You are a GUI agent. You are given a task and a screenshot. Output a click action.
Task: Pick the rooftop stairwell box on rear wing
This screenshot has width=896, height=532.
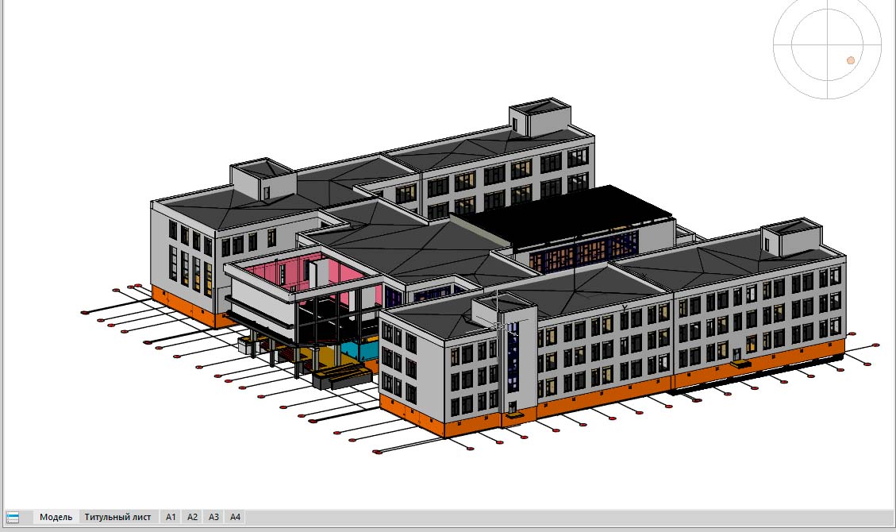point(541,117)
